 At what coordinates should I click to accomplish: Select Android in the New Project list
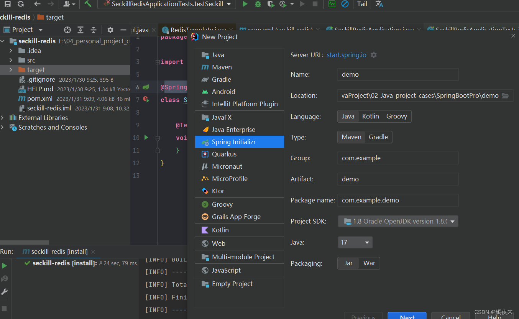coord(240,92)
